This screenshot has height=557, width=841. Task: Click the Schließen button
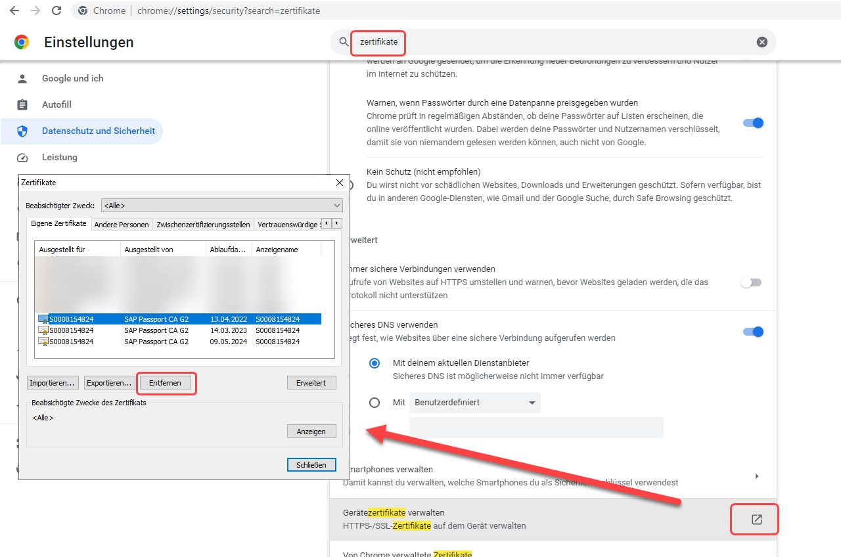coord(311,464)
